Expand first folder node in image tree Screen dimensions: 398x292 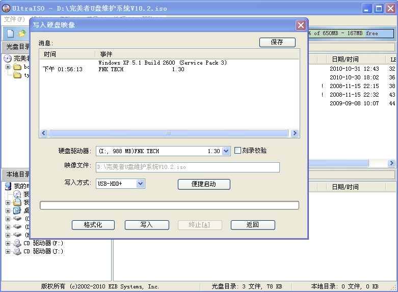coord(8,67)
